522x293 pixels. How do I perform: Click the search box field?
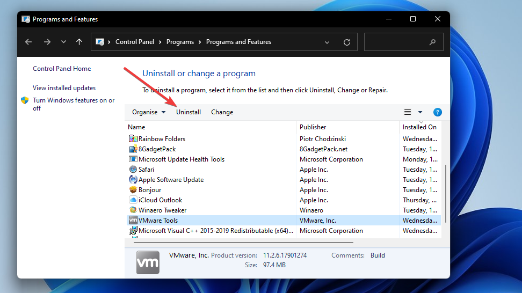click(403, 42)
